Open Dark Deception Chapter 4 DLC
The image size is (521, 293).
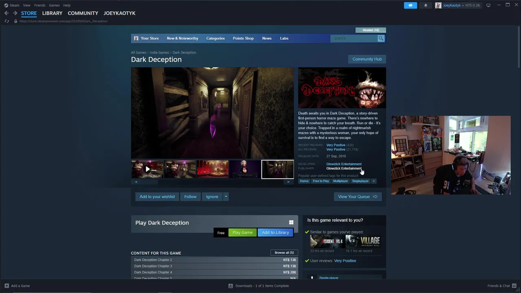pyautogui.click(x=215, y=272)
